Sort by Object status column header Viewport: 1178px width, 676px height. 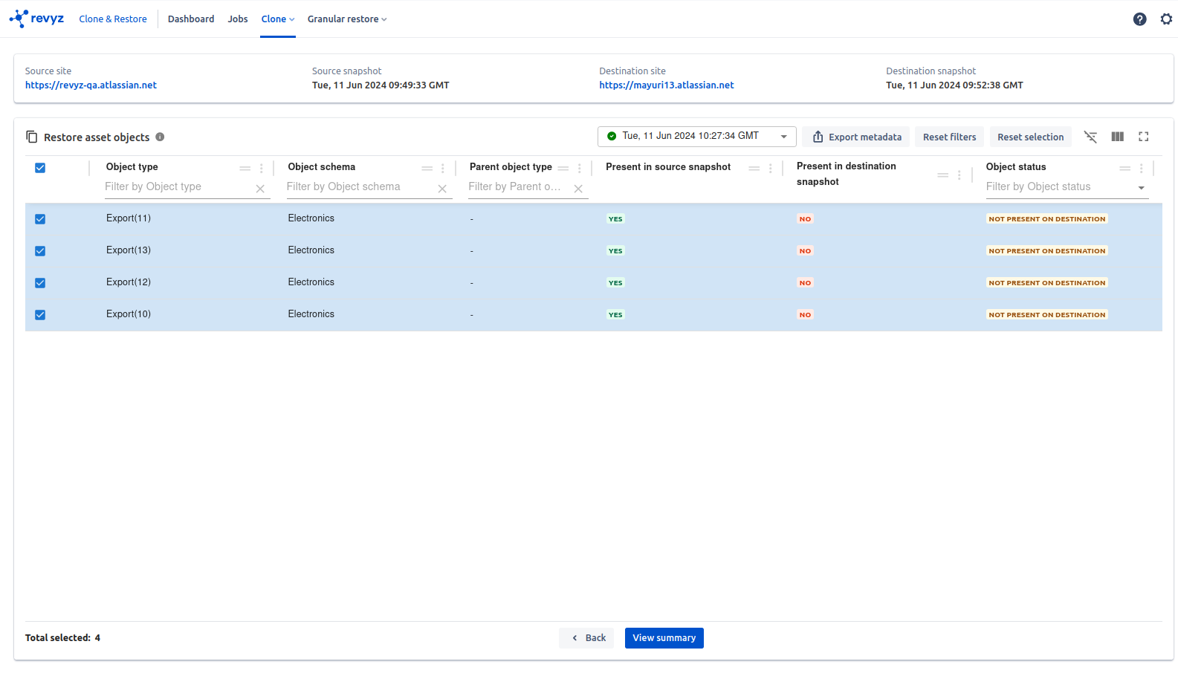1016,167
